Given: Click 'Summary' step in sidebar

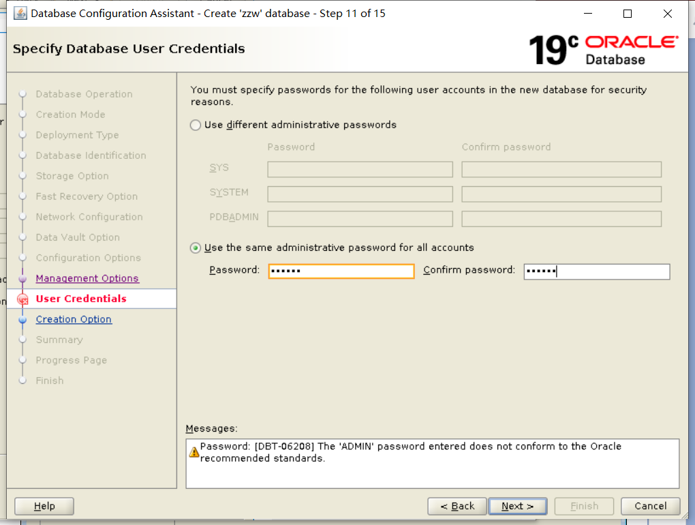Looking at the screenshot, I should click(x=59, y=340).
